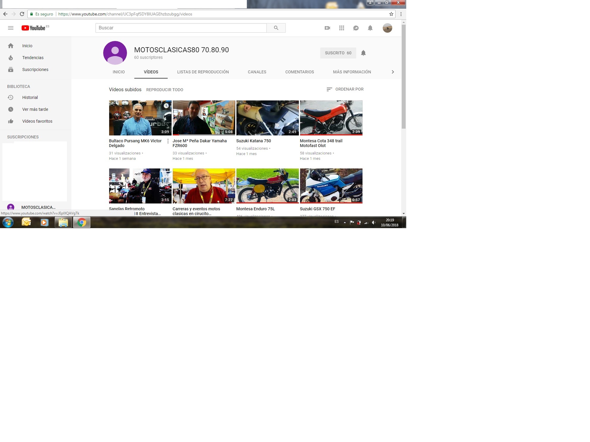Open the ORDENAR POR sort dropdown
590x442 pixels.
pyautogui.click(x=345, y=89)
